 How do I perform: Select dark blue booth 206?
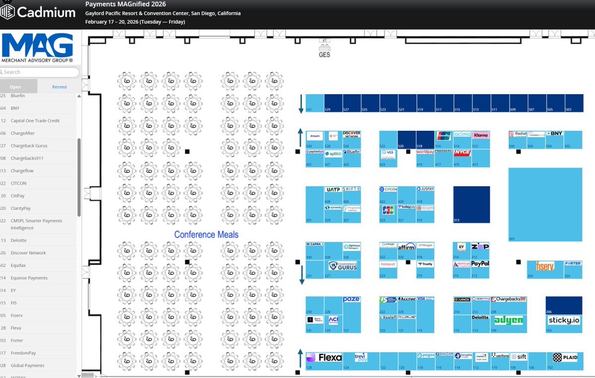click(564, 306)
